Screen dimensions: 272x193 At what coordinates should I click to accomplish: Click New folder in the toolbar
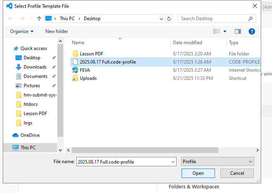(x=57, y=31)
